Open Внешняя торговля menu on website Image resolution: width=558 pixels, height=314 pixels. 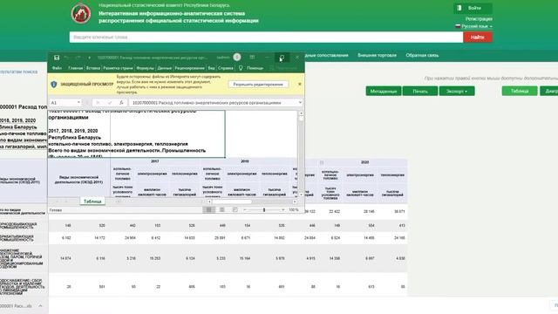[377, 55]
